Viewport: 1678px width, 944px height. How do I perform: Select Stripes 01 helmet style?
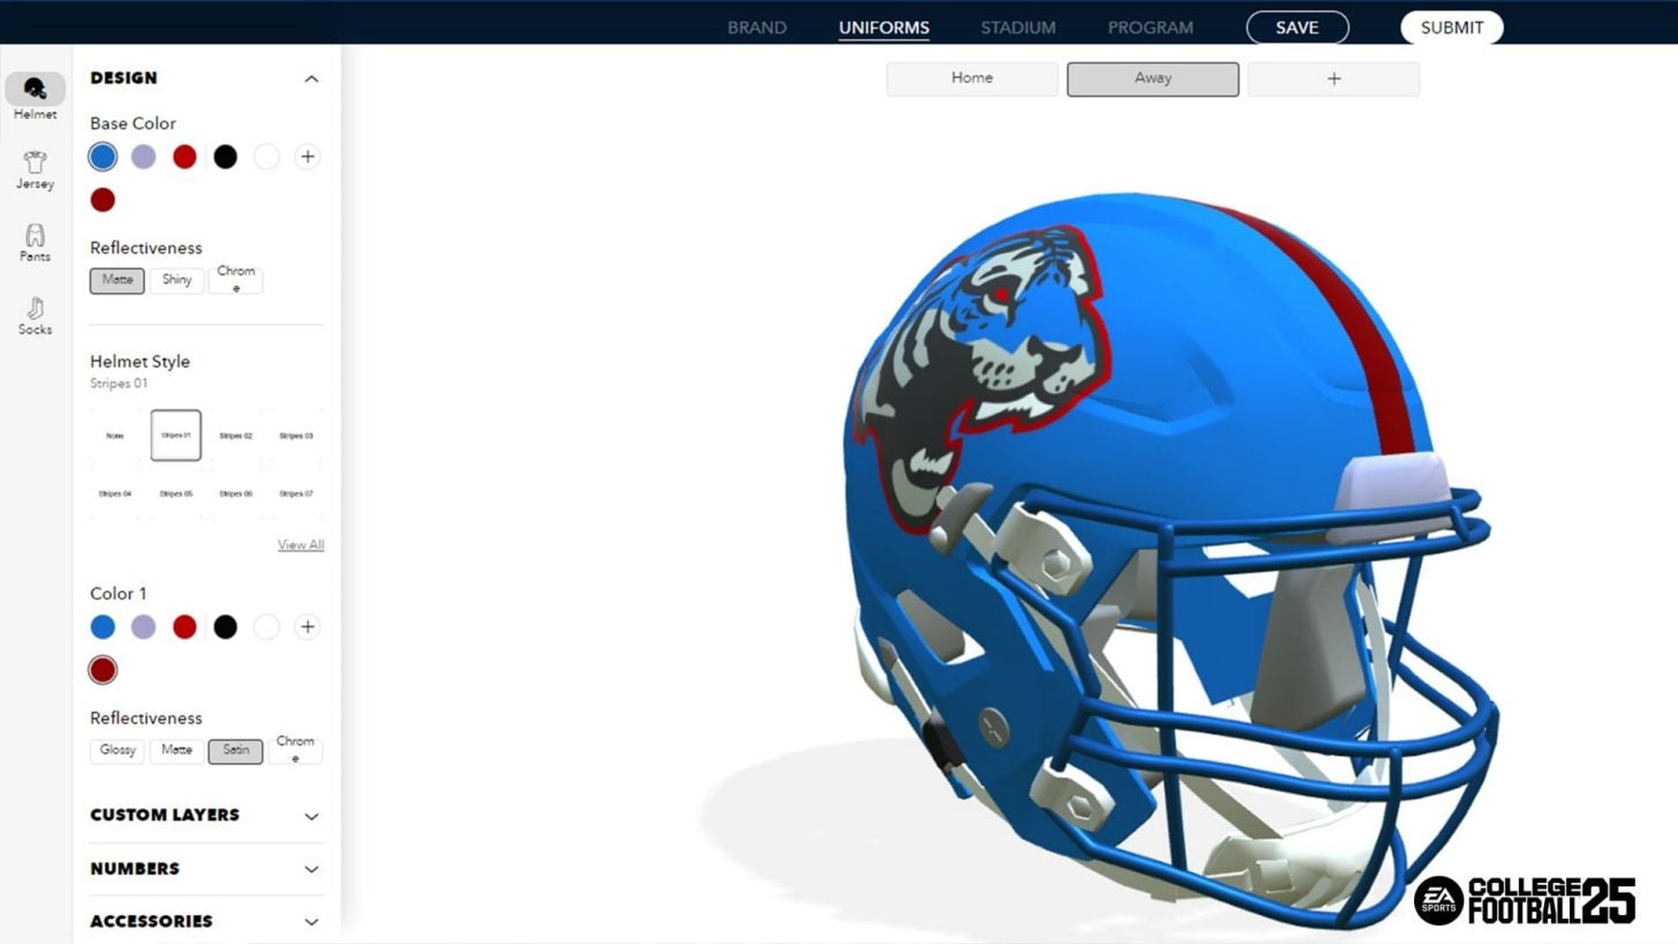pyautogui.click(x=175, y=434)
